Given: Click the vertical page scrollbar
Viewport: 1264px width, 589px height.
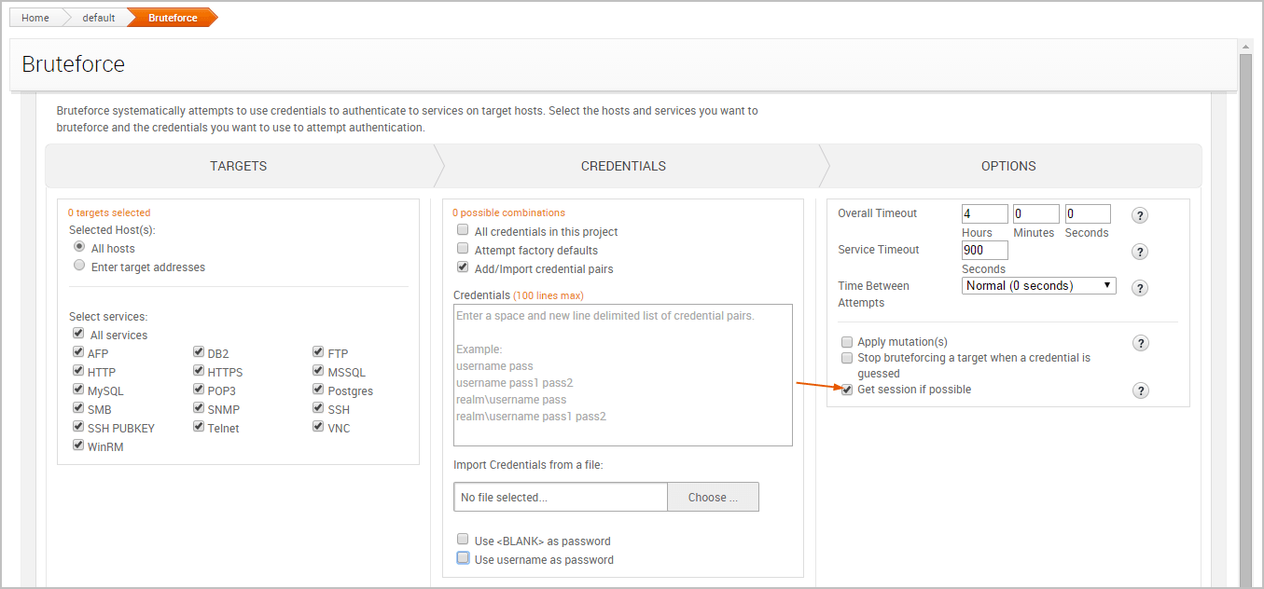Looking at the screenshot, I should tap(1245, 280).
